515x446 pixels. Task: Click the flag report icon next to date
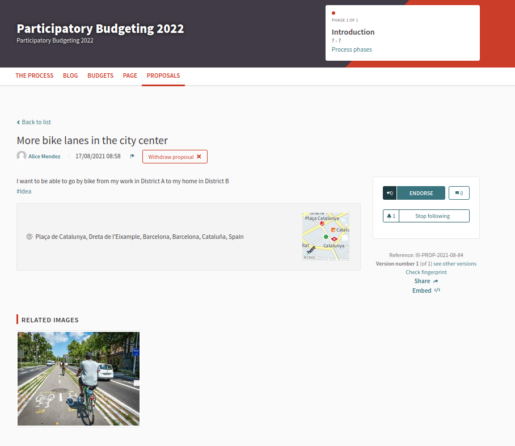132,156
